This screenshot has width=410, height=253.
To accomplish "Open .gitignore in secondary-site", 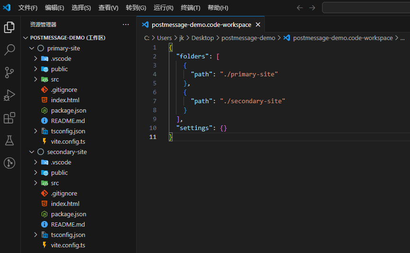I will pyautogui.click(x=64, y=193).
